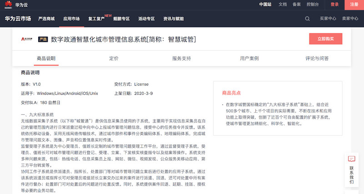The height and width of the screenshot is (194, 364).
Task: Go to the 应用市场 navigation item
Action: tap(71, 19)
